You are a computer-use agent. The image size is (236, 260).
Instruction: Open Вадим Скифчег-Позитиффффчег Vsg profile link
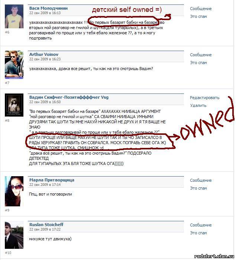[69, 97]
